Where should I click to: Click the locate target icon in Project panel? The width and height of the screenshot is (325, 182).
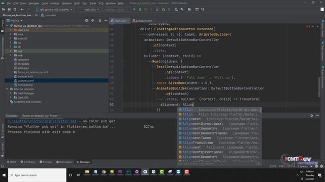click(87, 21)
